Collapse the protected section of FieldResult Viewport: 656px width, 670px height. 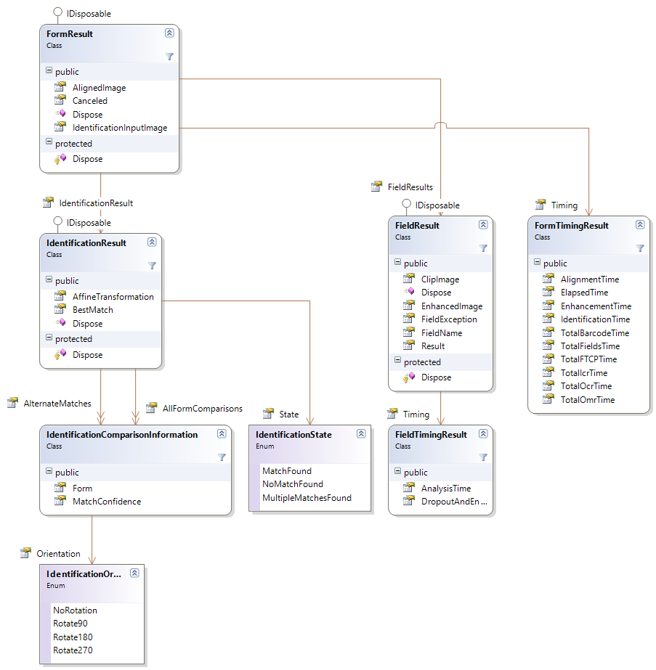[x=397, y=360]
